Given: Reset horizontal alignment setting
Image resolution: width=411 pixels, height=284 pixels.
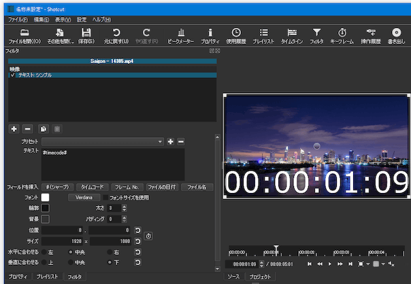Looking at the screenshot, I should (137, 252).
